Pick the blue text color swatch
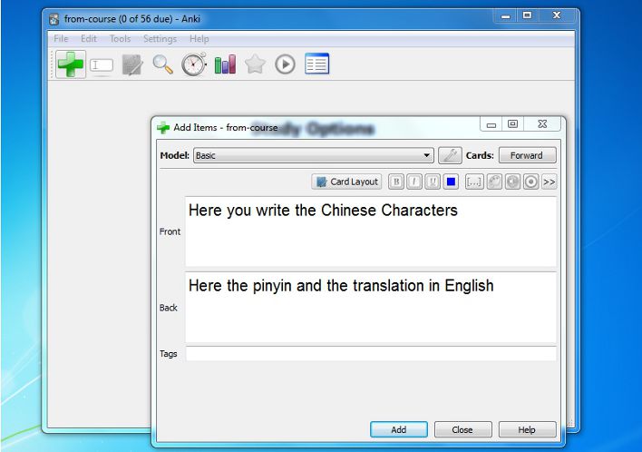The height and width of the screenshot is (452, 642). [x=451, y=182]
